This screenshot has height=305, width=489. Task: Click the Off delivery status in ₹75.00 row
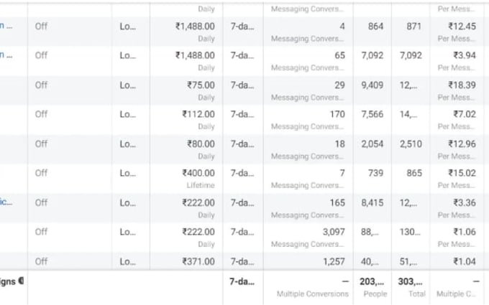point(41,85)
